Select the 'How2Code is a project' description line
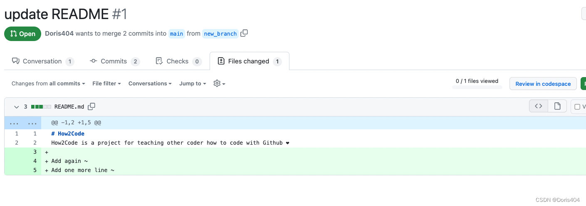586x206 pixels. click(x=170, y=143)
